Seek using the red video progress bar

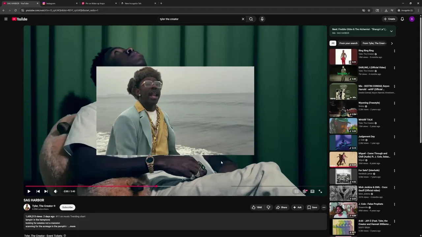175,186
